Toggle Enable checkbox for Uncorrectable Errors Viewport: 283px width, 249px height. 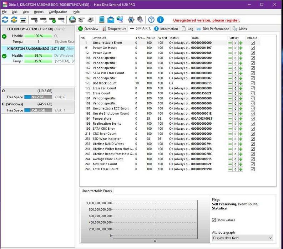pyautogui.click(x=253, y=43)
